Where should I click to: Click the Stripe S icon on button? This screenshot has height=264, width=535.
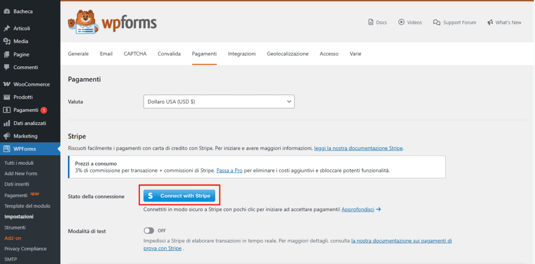(x=150, y=196)
